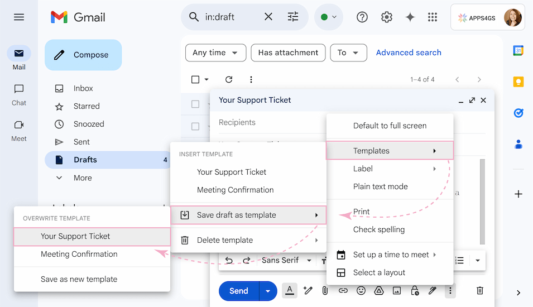Click the attach files paperclip icon
The width and height of the screenshot is (533, 307).
tap(324, 291)
